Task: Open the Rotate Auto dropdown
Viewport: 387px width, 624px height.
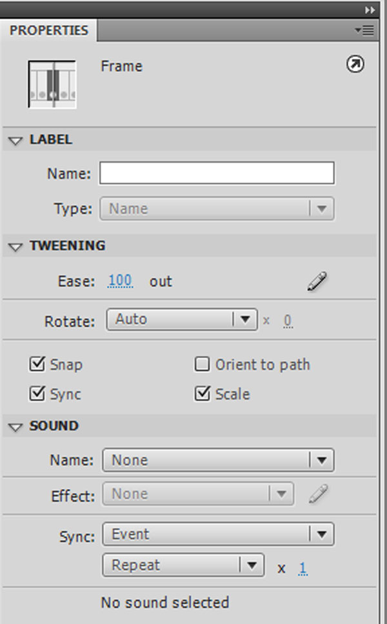Action: tap(181, 319)
